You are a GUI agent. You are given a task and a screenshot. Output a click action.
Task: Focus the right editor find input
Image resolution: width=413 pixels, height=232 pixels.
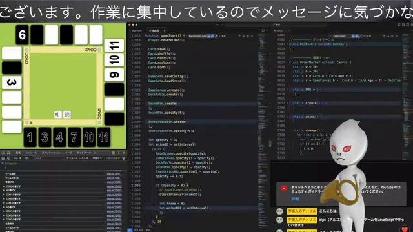click(341, 36)
